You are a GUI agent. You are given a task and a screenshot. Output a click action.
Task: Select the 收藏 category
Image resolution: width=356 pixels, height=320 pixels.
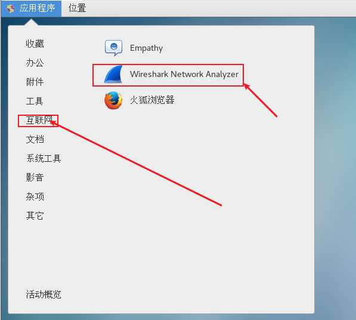click(x=35, y=44)
